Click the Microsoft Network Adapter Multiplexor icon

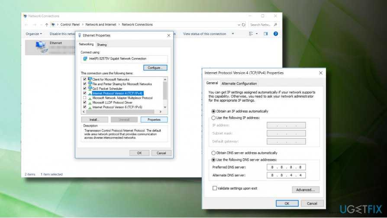point(90,98)
